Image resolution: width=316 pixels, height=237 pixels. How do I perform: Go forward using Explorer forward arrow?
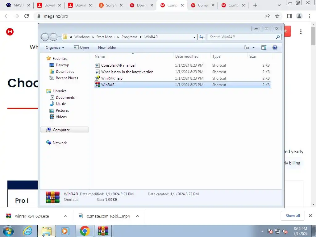[53, 37]
